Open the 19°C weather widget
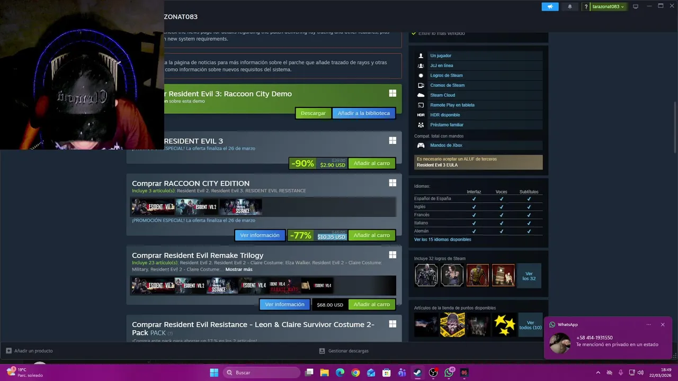The image size is (678, 381). [24, 373]
